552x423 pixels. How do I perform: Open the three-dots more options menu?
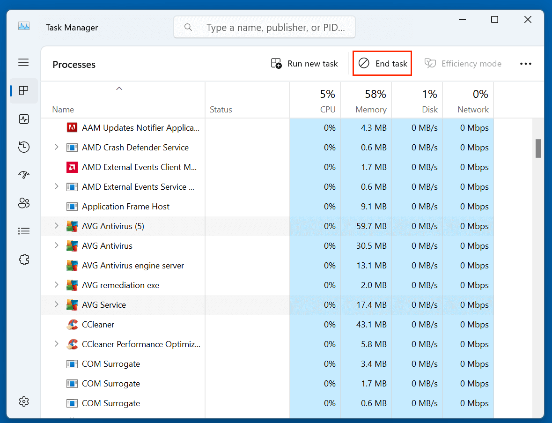pos(525,64)
